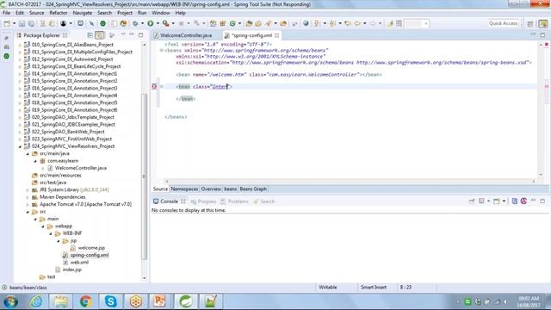The height and width of the screenshot is (310, 551).
Task: Select WelcomeController.java in Package Explorer
Action: pos(80,168)
